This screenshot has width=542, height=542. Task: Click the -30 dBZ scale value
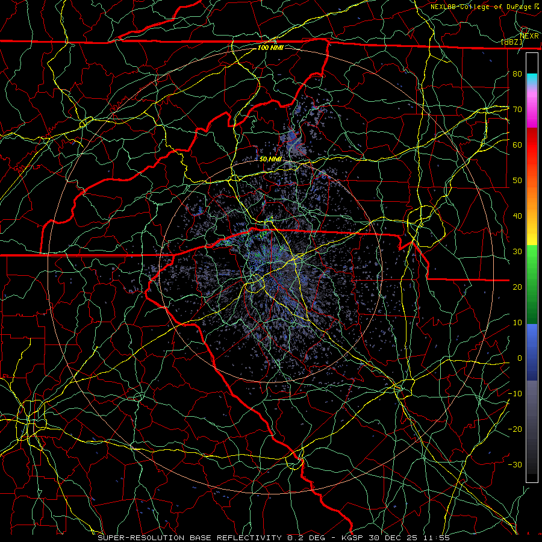pyautogui.click(x=515, y=464)
